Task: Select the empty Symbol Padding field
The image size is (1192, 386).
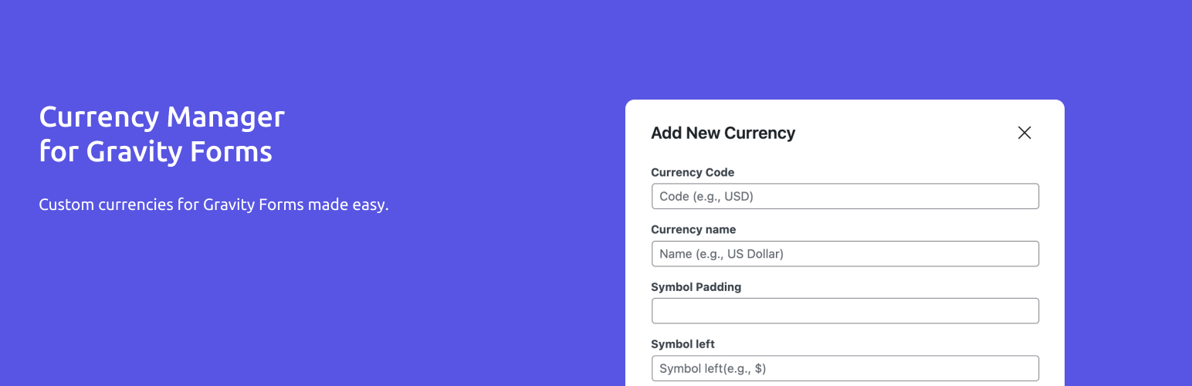Action: [x=845, y=310]
